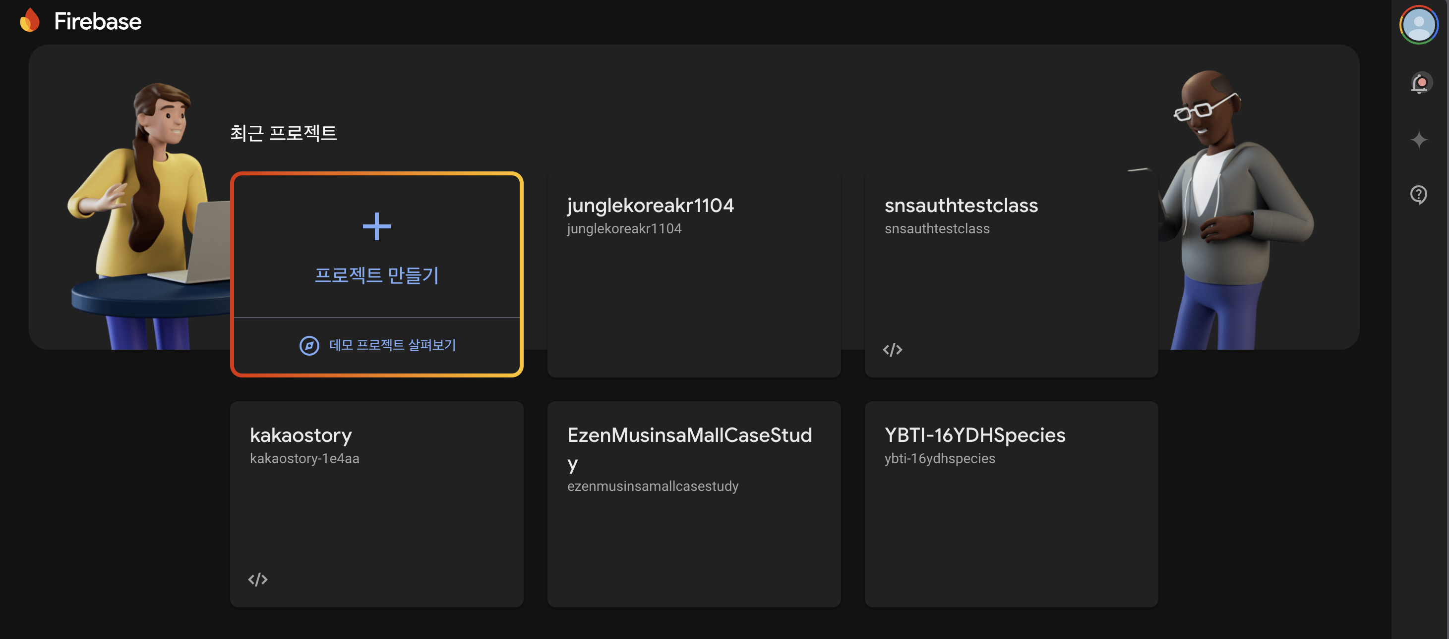
Task: Click the kakaostory-1e4aa project ID
Action: 304,459
